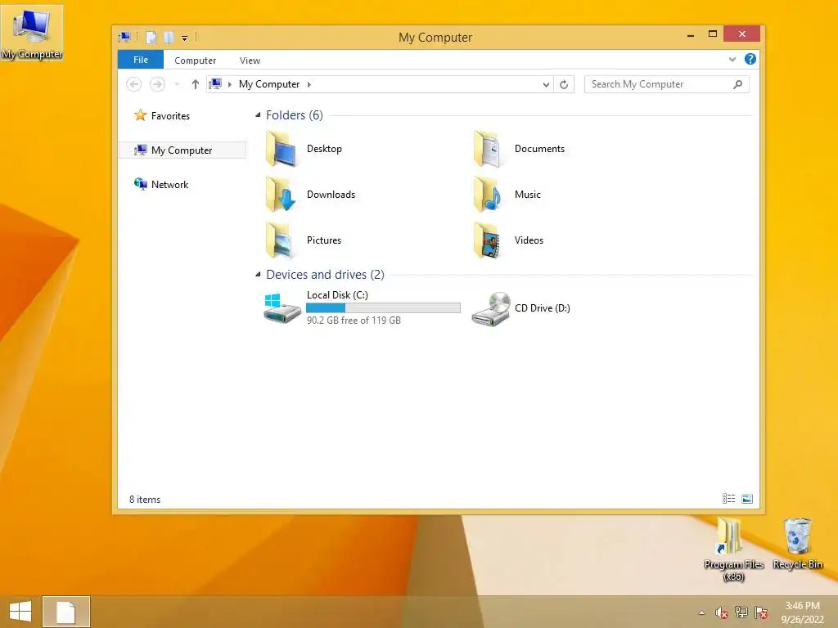Open the Recent locations dropdown arrow
The width and height of the screenshot is (838, 628).
coord(177,84)
